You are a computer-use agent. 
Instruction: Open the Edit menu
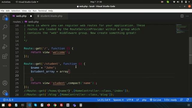(x=8, y=11)
